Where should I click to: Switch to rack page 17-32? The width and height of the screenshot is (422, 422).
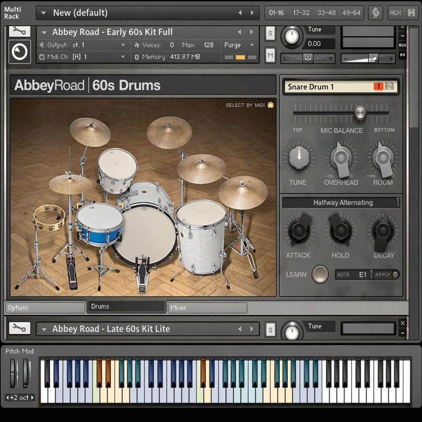click(302, 13)
